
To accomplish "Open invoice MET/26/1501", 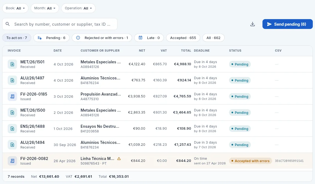I will click(x=32, y=62).
